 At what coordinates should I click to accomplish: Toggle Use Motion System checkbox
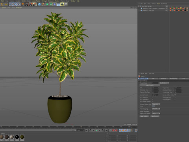[x=152, y=101]
